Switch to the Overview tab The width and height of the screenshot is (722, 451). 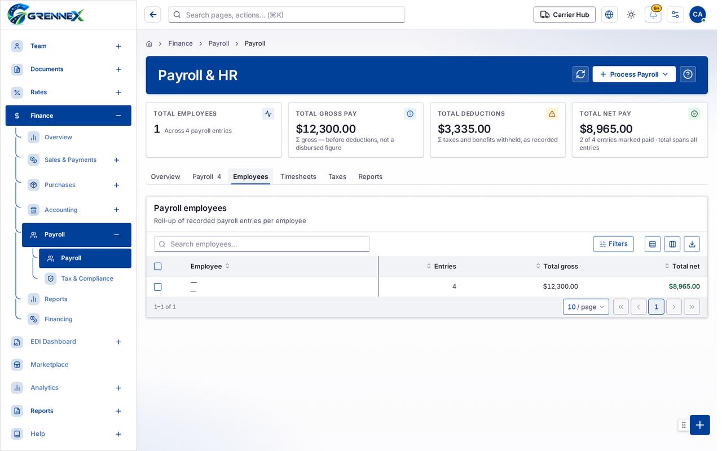pos(165,176)
